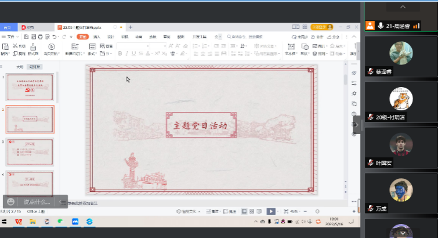438x238 pixels.
Task: Select the first slide thumbnail
Action: click(x=30, y=87)
